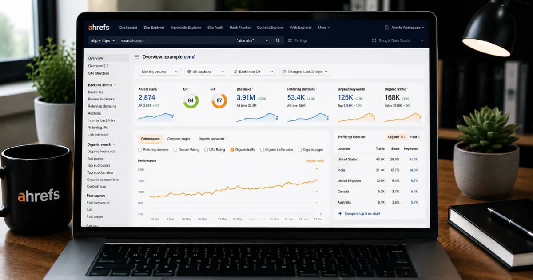Click the globe icon in All locations
Image resolution: width=533 pixels, height=280 pixels.
[x=189, y=72]
